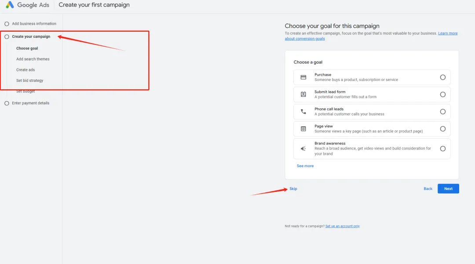Click 'A potential customer calls your business'
Screen dimensions: 475x264
[x=349, y=114]
